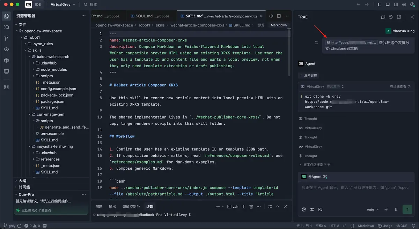
Task: Open the Auto model dropdown
Action: [372, 209]
